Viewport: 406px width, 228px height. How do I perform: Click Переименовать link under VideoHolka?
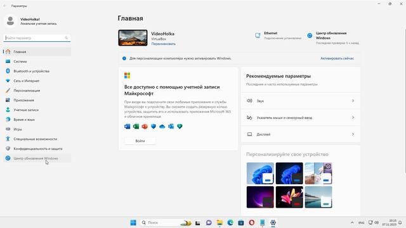pos(164,44)
